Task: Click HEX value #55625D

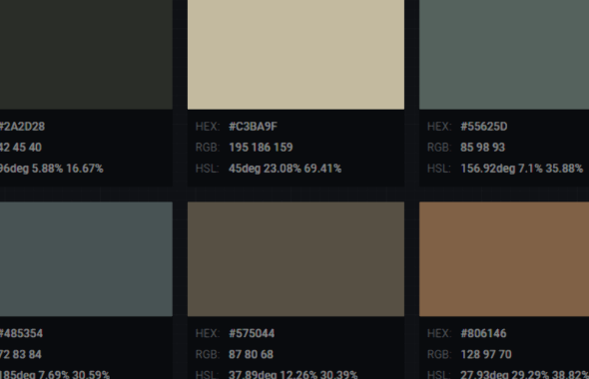Action: pyautogui.click(x=484, y=127)
